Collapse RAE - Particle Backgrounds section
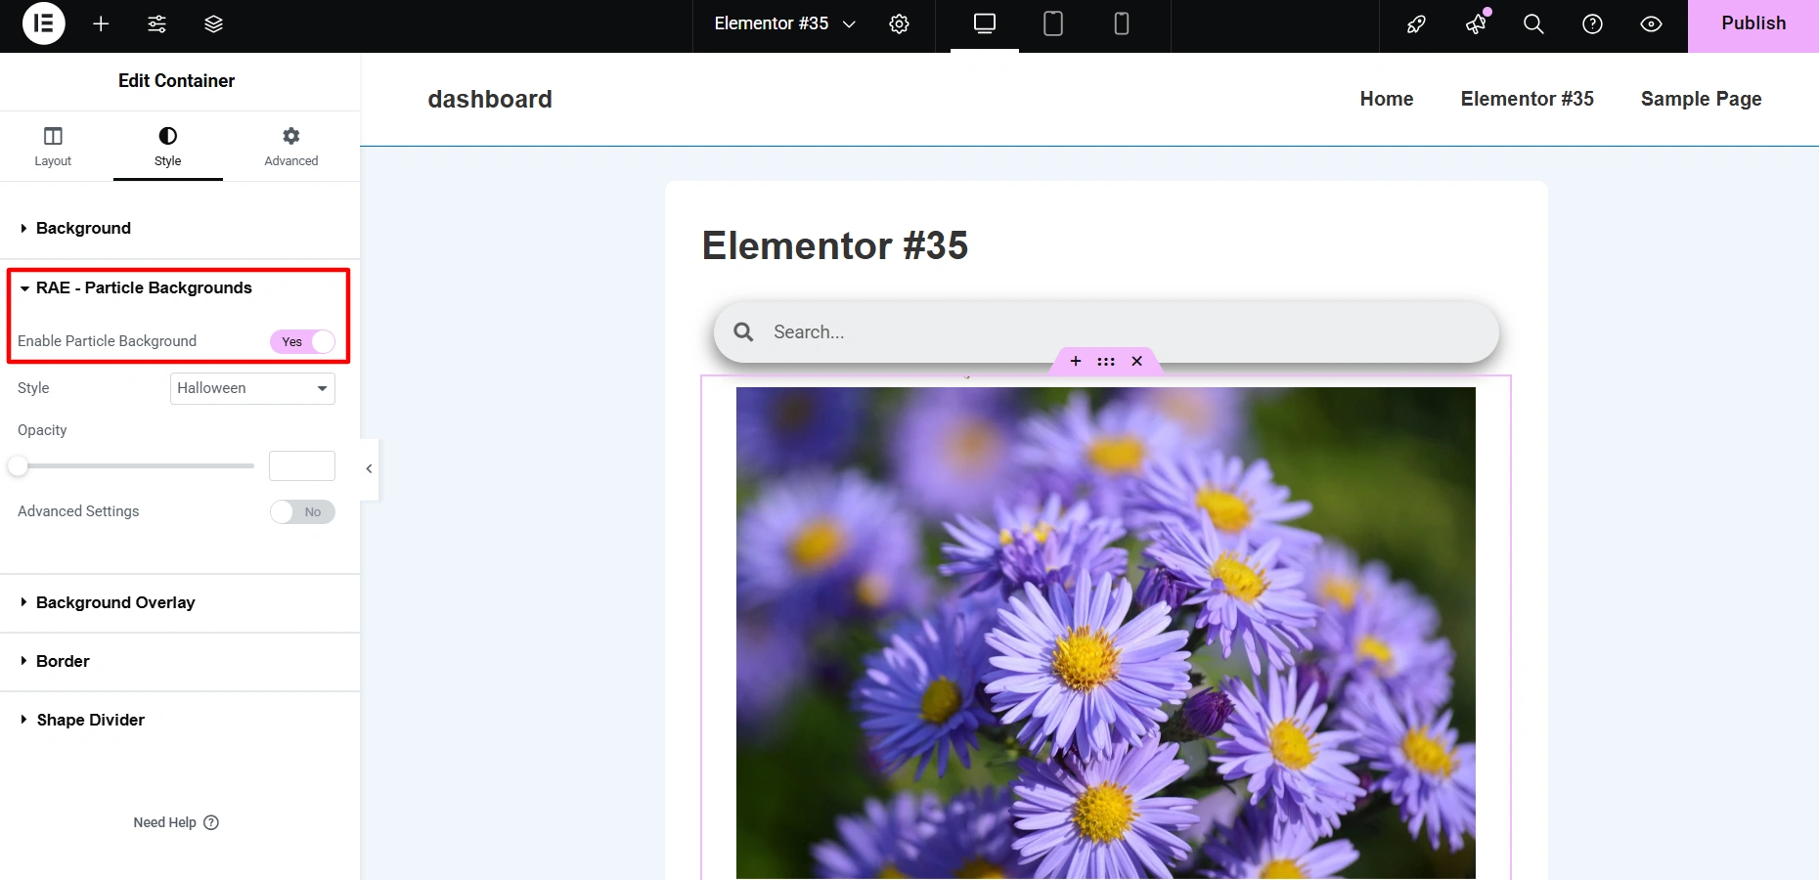Screen dimensions: 1819x880 pos(178,287)
